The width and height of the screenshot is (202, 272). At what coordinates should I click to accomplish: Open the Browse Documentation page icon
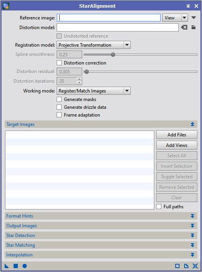186,266
